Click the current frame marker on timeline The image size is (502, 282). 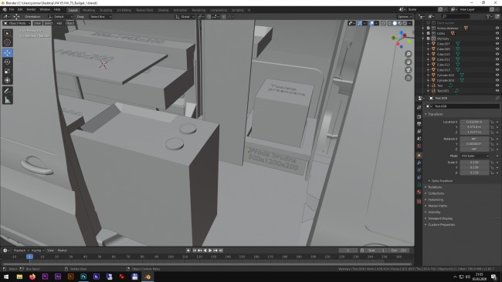pos(29,257)
